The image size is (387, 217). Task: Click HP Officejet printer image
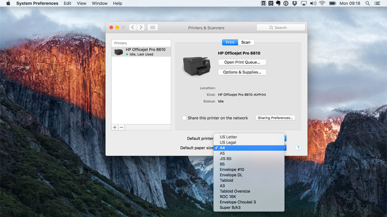pyautogui.click(x=197, y=66)
